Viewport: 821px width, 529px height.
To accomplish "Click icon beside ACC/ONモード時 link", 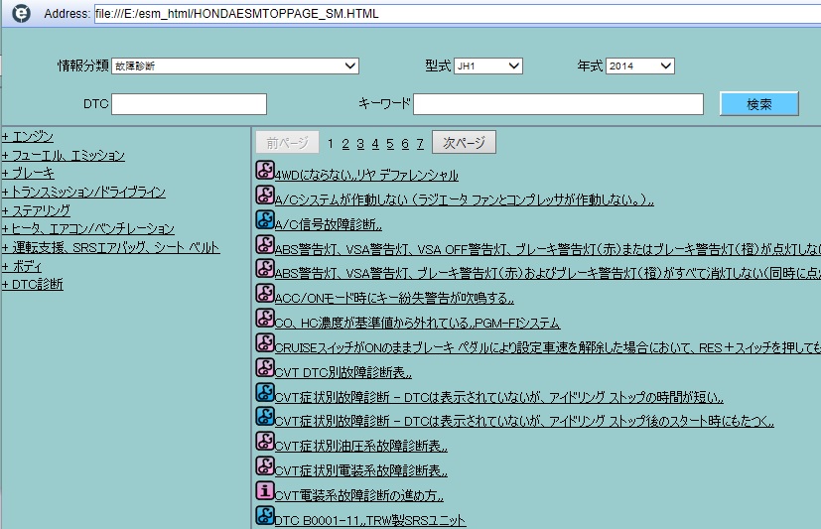I will pos(265,294).
